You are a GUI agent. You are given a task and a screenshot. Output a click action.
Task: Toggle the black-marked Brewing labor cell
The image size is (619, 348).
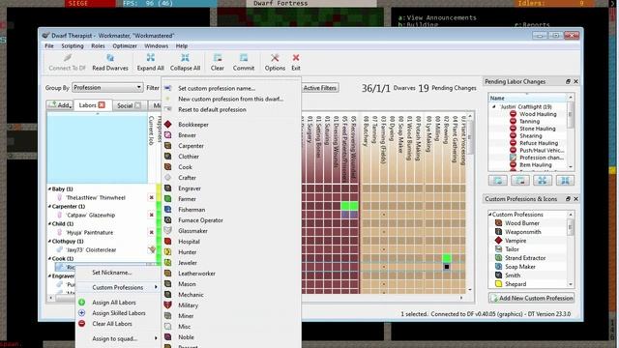click(x=447, y=267)
